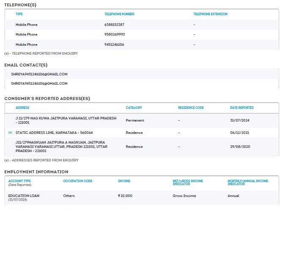Viewport: 286px width, 269px height.
Task: Click the ₹10,000 income value
Action: coord(125,196)
